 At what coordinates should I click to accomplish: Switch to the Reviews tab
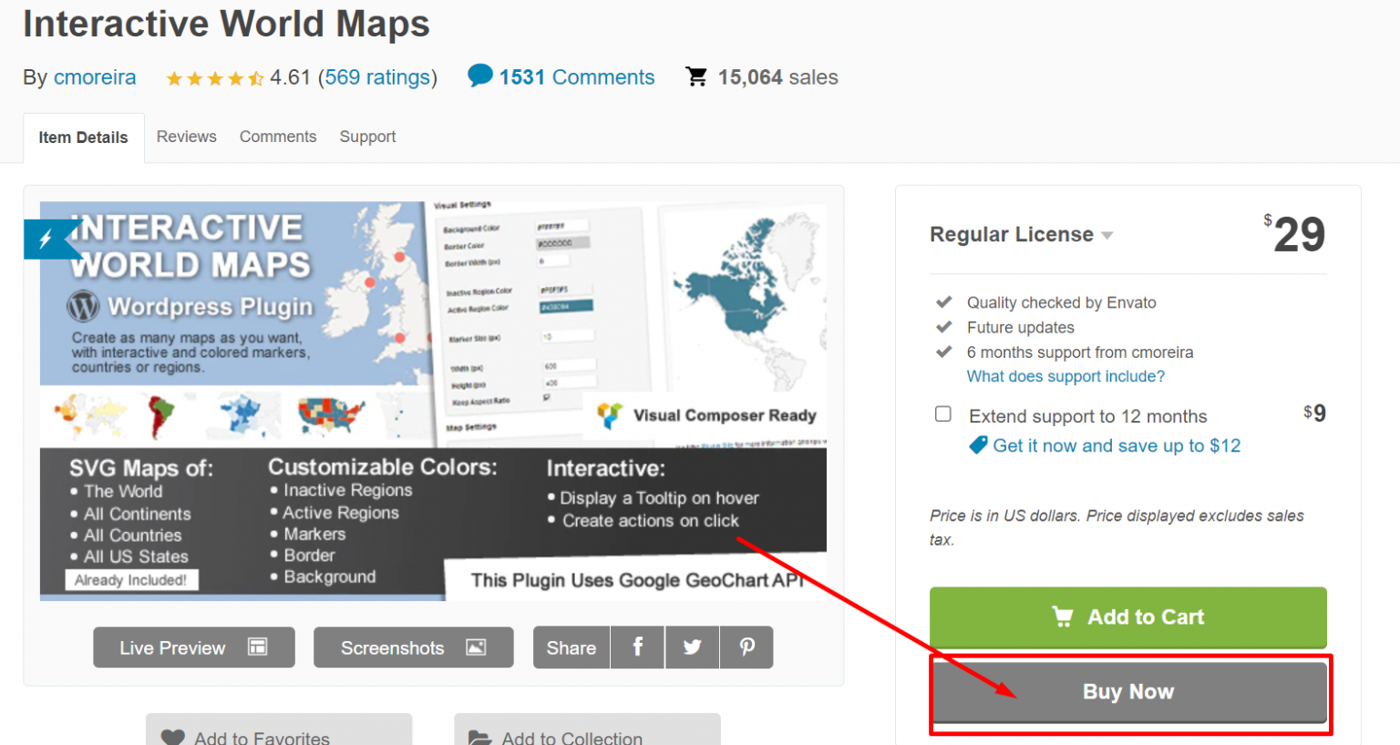[186, 136]
